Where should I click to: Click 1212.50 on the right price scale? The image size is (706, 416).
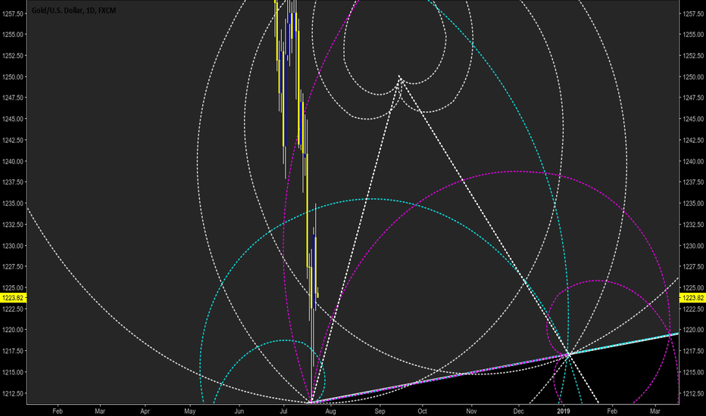693,393
